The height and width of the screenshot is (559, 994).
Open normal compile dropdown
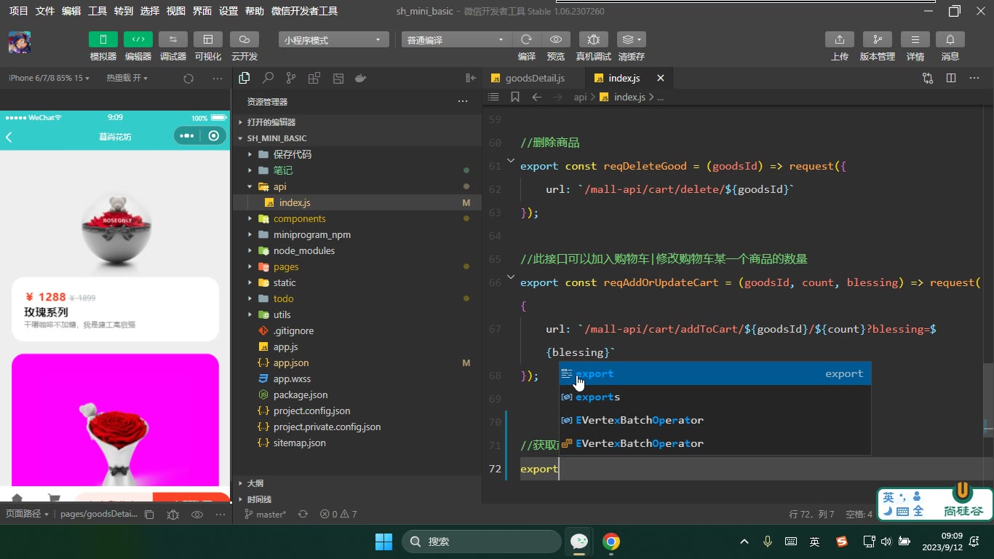tap(456, 40)
